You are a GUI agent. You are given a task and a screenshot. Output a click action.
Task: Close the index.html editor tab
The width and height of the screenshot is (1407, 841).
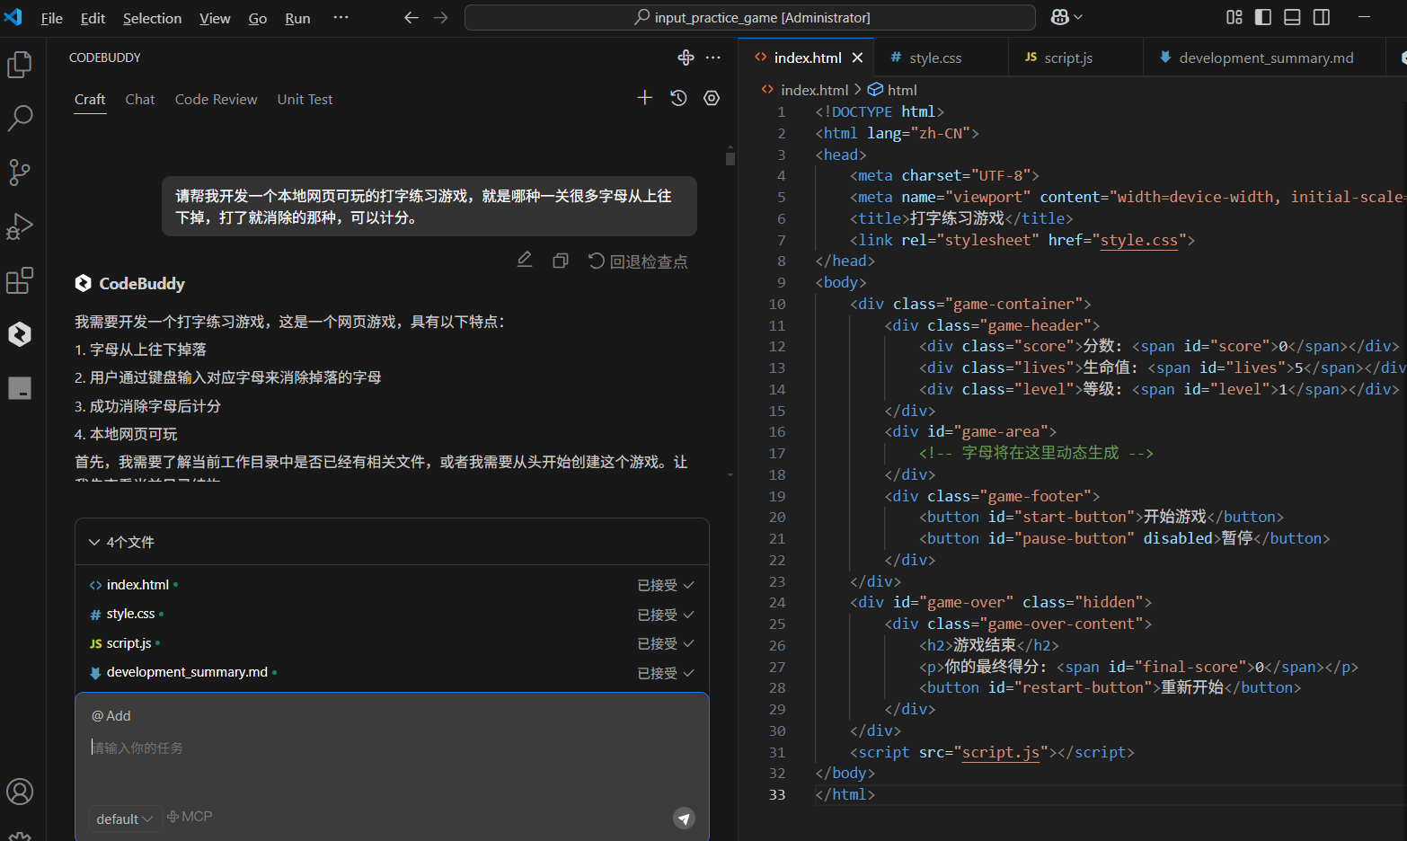point(857,58)
